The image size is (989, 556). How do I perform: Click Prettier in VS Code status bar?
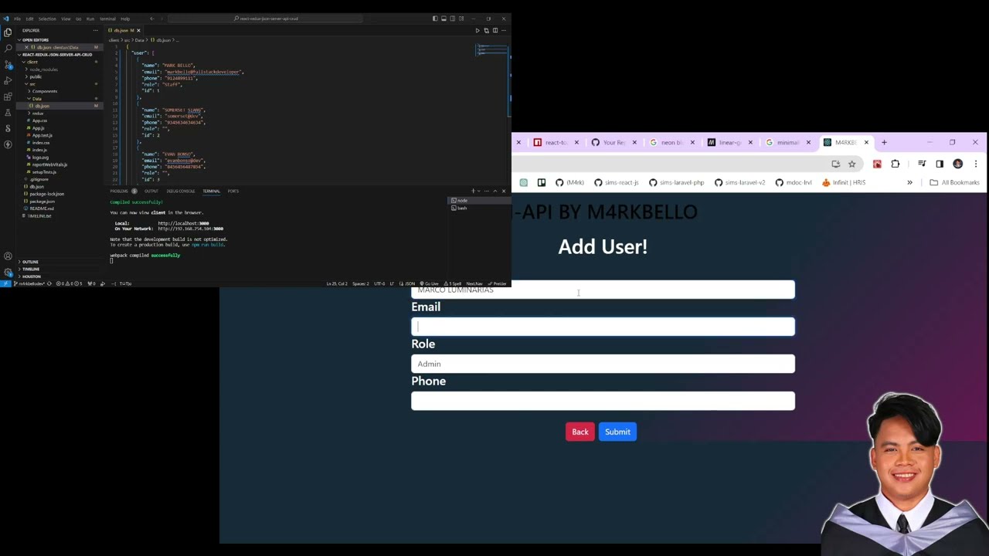[x=498, y=283]
